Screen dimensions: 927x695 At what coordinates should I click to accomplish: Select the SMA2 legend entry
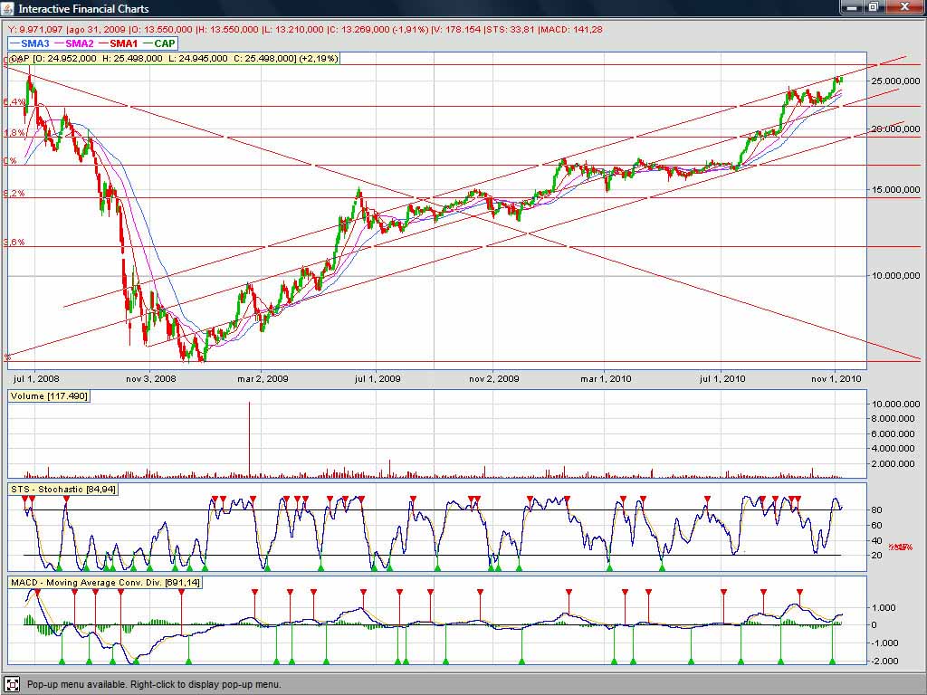pyautogui.click(x=74, y=43)
